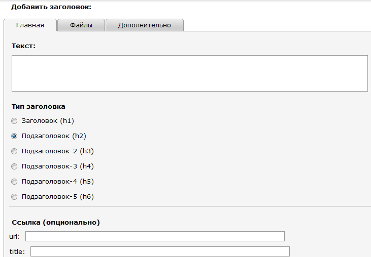
Task: Click the Тип заголовка section heading
Action: tap(39, 107)
